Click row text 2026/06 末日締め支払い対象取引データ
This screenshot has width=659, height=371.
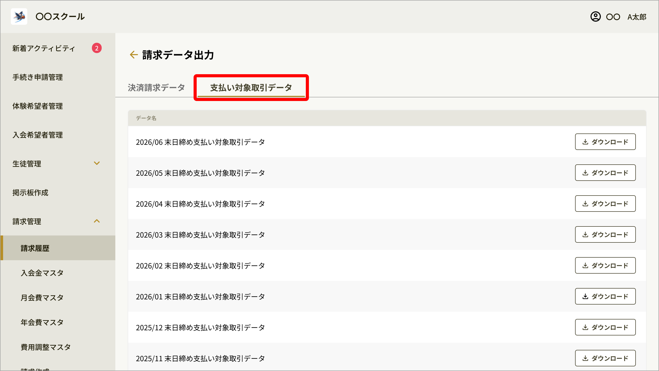click(200, 142)
